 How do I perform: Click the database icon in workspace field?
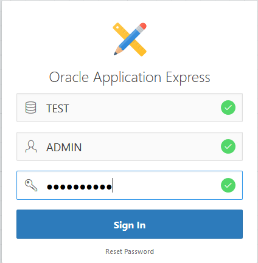click(30, 108)
